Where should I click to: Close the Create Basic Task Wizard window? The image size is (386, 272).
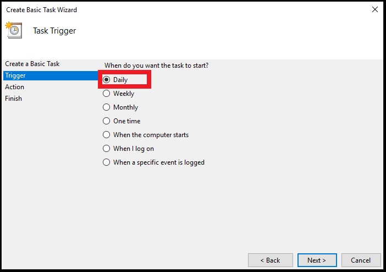coord(375,9)
